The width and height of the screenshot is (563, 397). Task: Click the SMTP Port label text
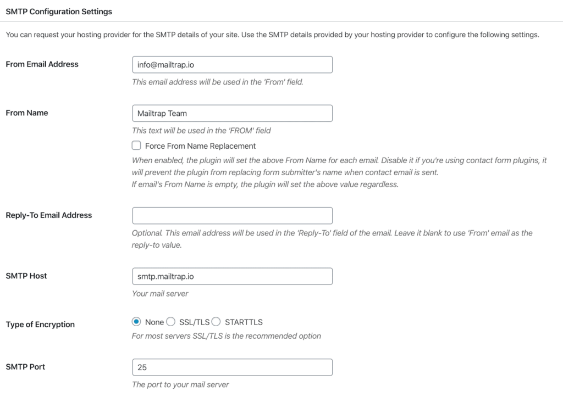coord(26,366)
